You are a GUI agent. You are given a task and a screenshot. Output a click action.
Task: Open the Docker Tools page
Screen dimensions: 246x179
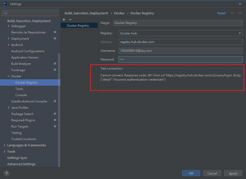point(19,89)
